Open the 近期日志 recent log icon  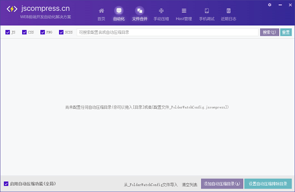[x=229, y=11]
